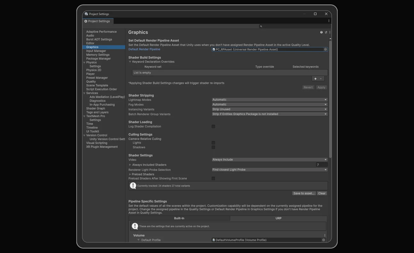Screen dimensions: 414x253
Task: Click the DefaultVolumeProfile object field
Action: pyautogui.click(x=269, y=240)
